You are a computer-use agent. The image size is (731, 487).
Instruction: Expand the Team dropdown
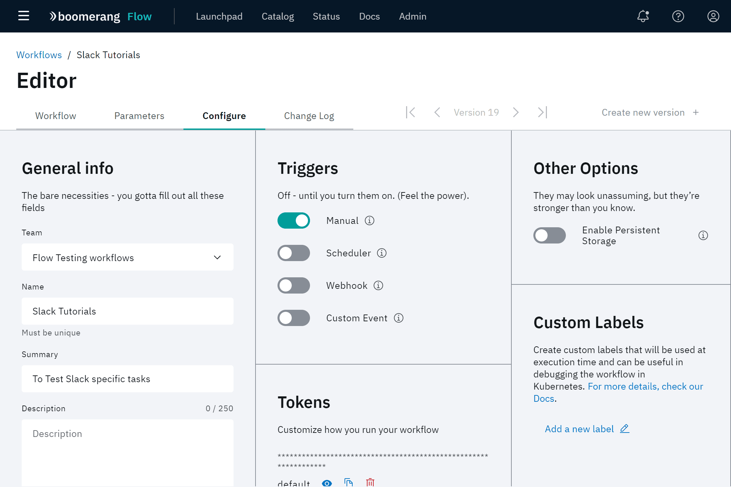coord(128,257)
